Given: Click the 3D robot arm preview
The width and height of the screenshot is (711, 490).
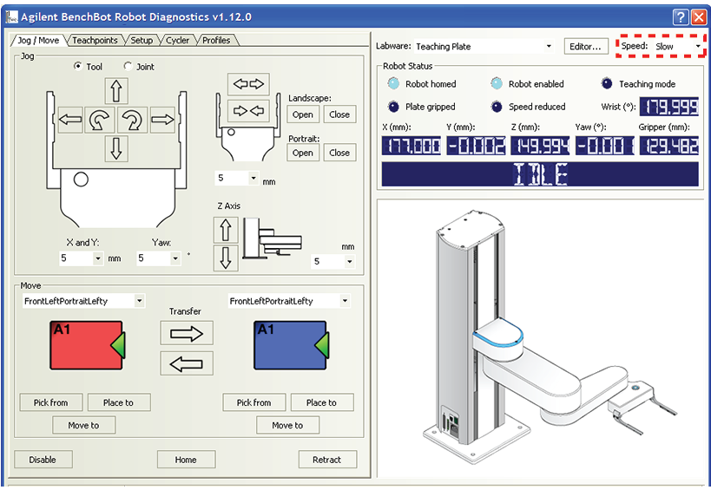Looking at the screenshot, I should click(x=538, y=338).
